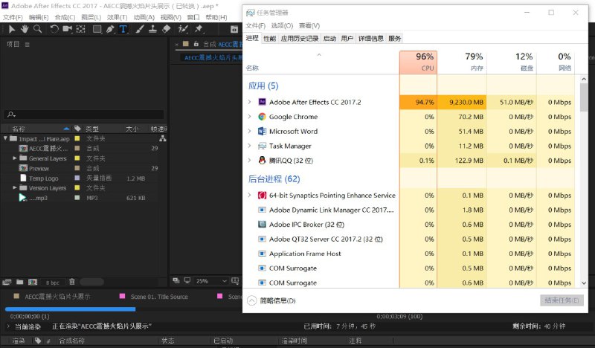Expand the 64-bit Synaptics Pointing Enhance Service row
Image resolution: width=595 pixels, height=348 pixels.
pyautogui.click(x=249, y=195)
